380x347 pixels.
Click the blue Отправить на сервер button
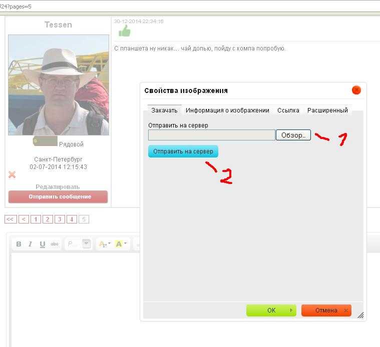click(x=183, y=151)
